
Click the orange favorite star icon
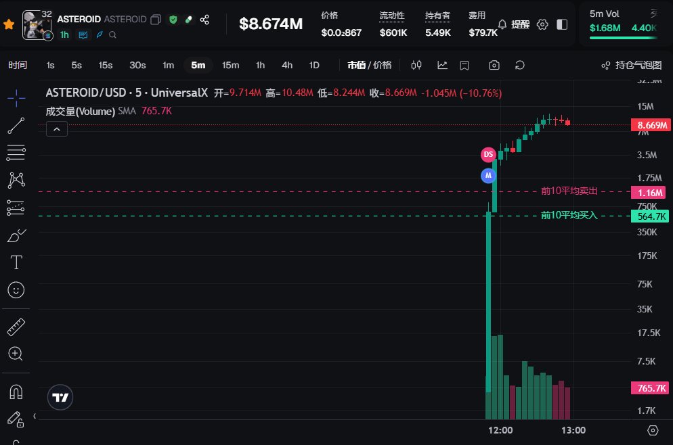[x=9, y=24]
